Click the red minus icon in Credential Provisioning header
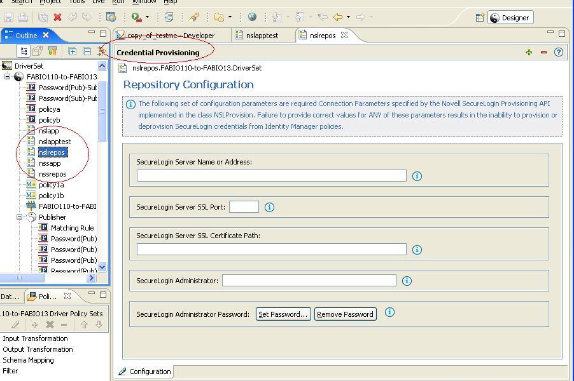Viewport: 574px width, 381px height. [543, 52]
